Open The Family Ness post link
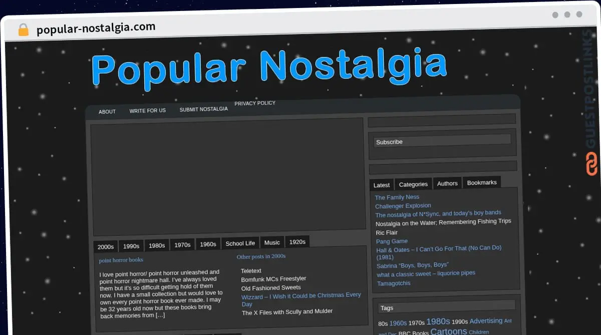This screenshot has height=335, width=601. pyautogui.click(x=397, y=197)
